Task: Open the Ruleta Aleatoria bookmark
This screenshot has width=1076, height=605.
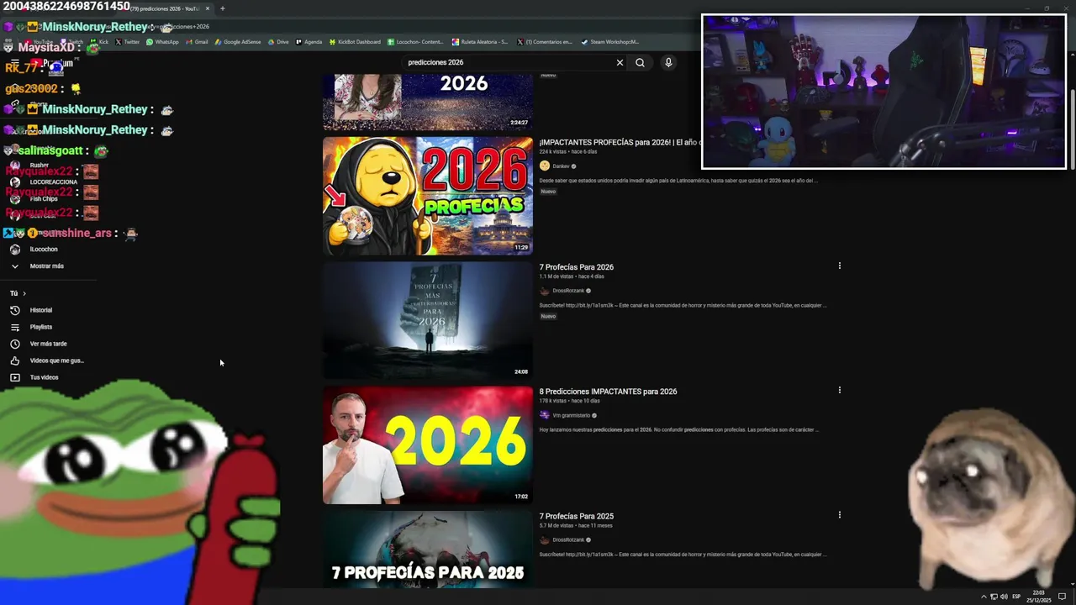Action: (x=480, y=41)
